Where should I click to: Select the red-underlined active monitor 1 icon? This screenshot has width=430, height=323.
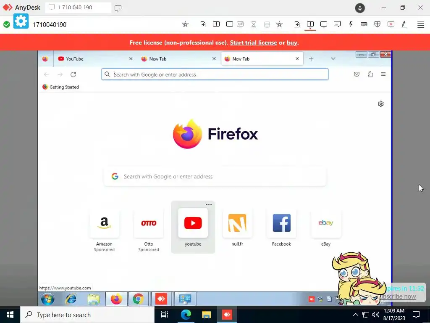[310, 24]
